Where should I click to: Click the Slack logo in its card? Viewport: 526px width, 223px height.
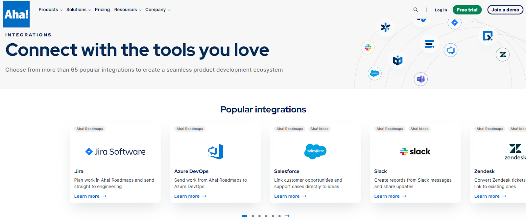[415, 151]
